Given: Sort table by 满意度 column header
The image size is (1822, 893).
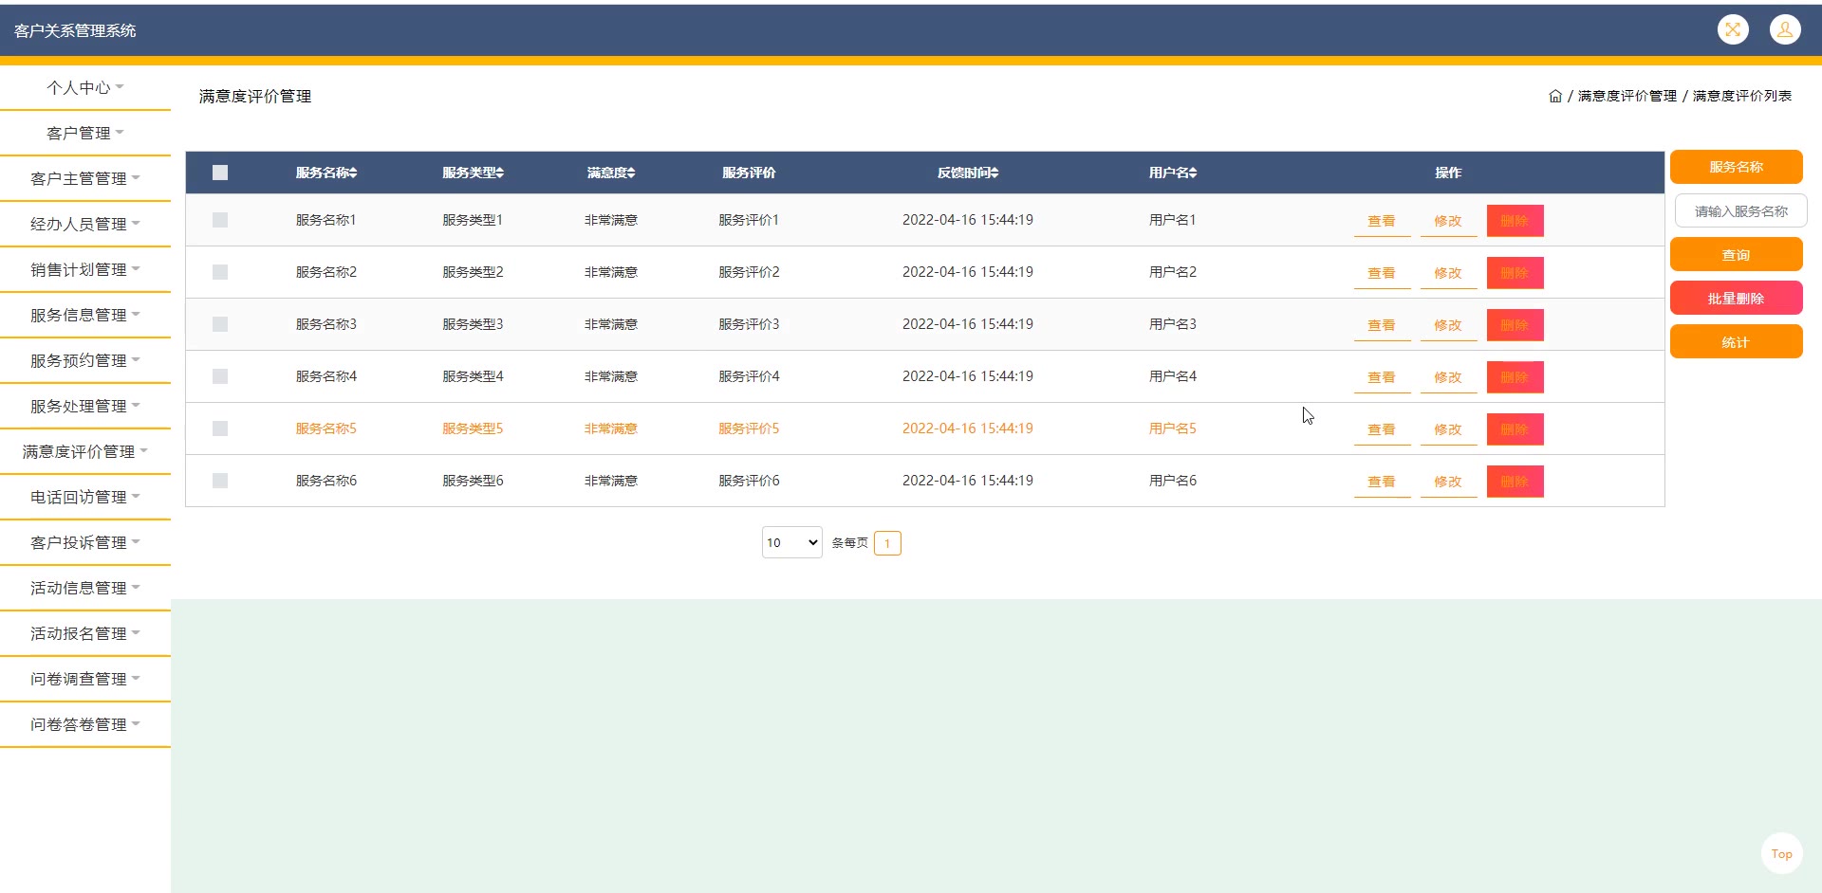Looking at the screenshot, I should 610,173.
